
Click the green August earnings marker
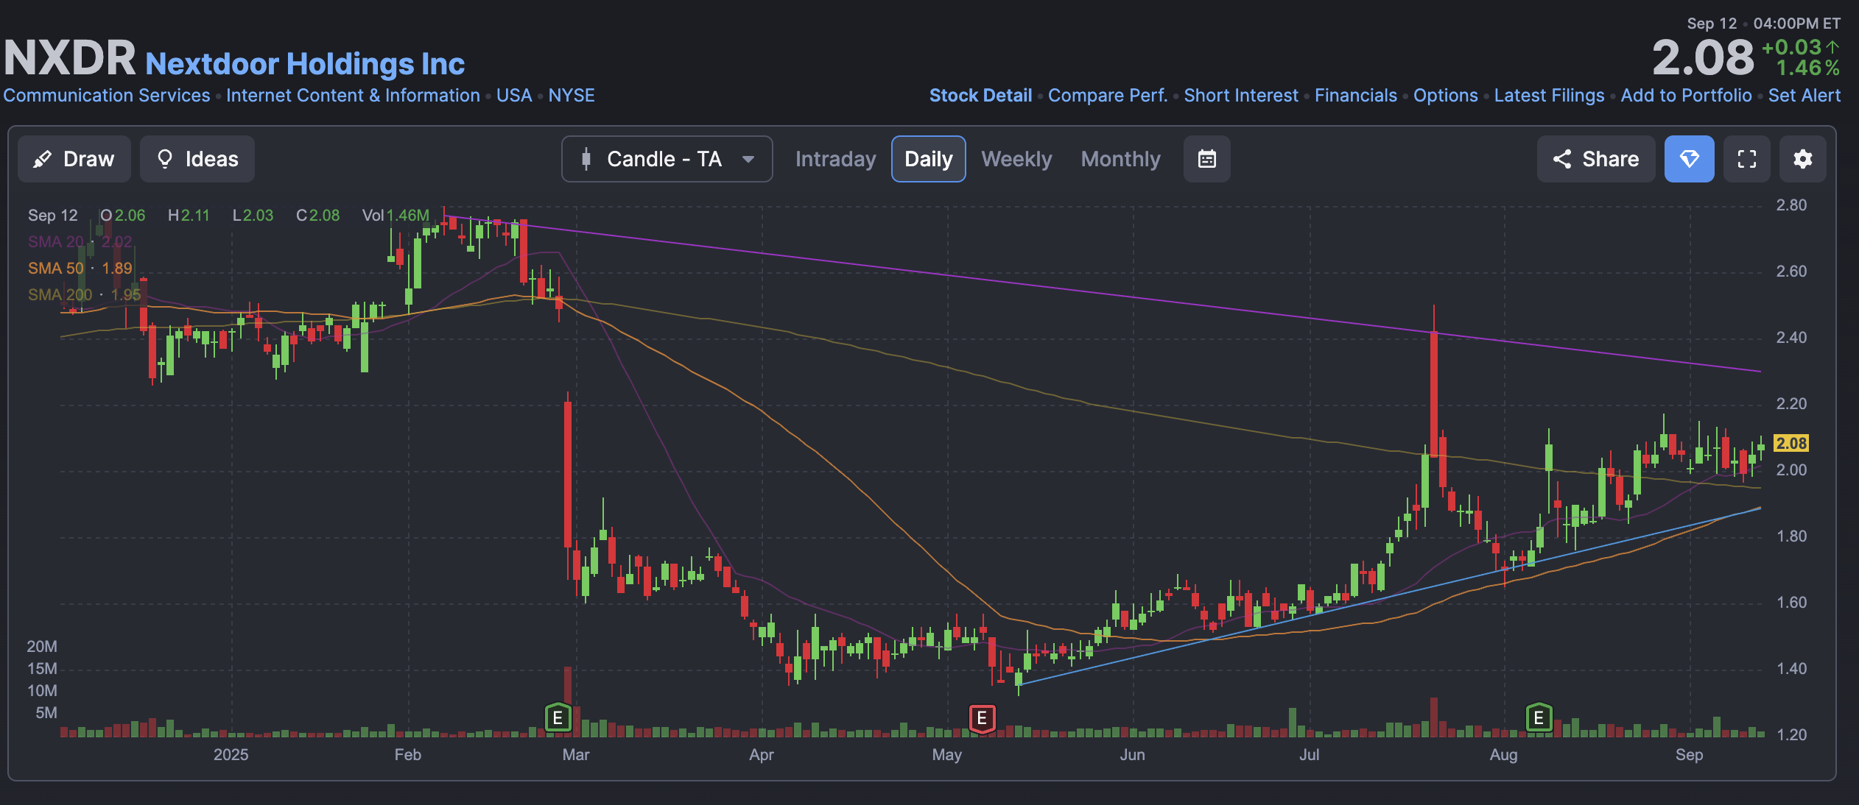(1539, 717)
